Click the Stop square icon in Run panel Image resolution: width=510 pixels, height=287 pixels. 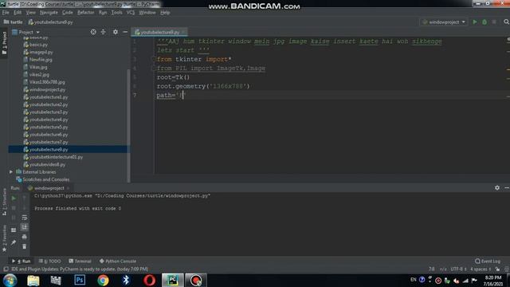click(14, 208)
